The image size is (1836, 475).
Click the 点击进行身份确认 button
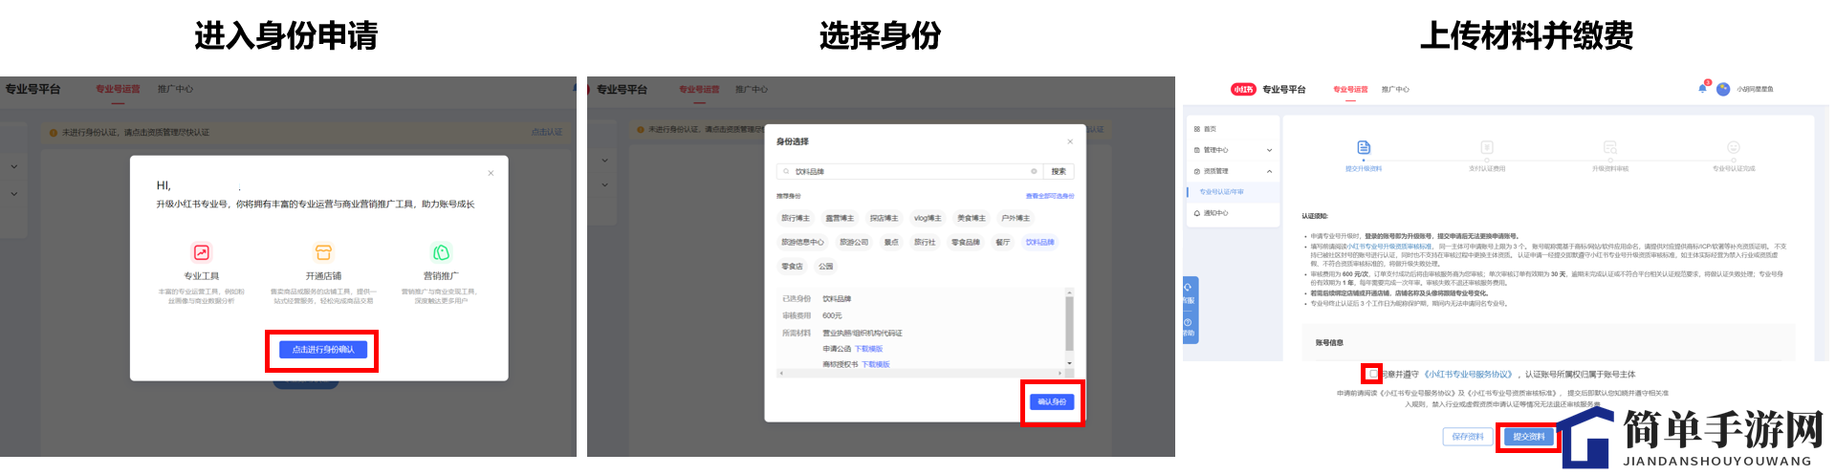click(x=322, y=350)
